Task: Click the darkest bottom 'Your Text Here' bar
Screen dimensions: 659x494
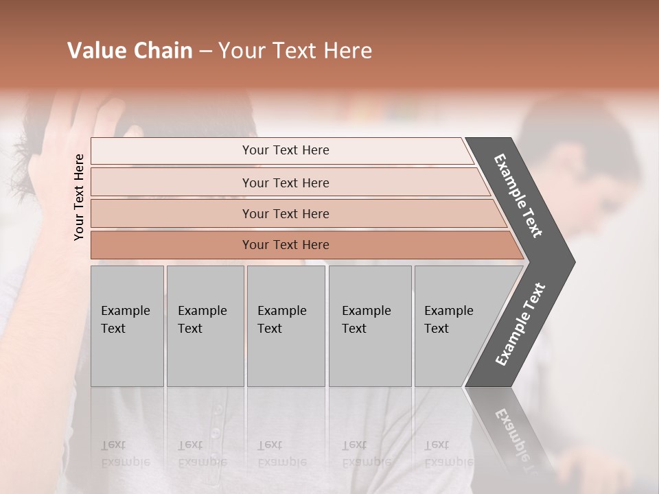Action: tap(285, 245)
